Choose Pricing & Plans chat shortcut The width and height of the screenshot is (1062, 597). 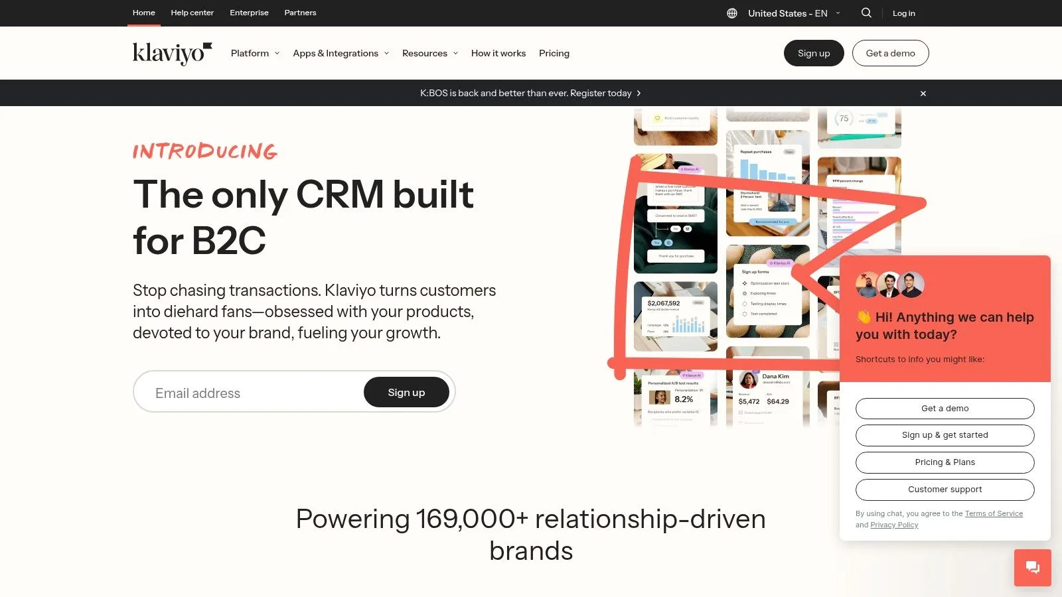click(x=945, y=462)
